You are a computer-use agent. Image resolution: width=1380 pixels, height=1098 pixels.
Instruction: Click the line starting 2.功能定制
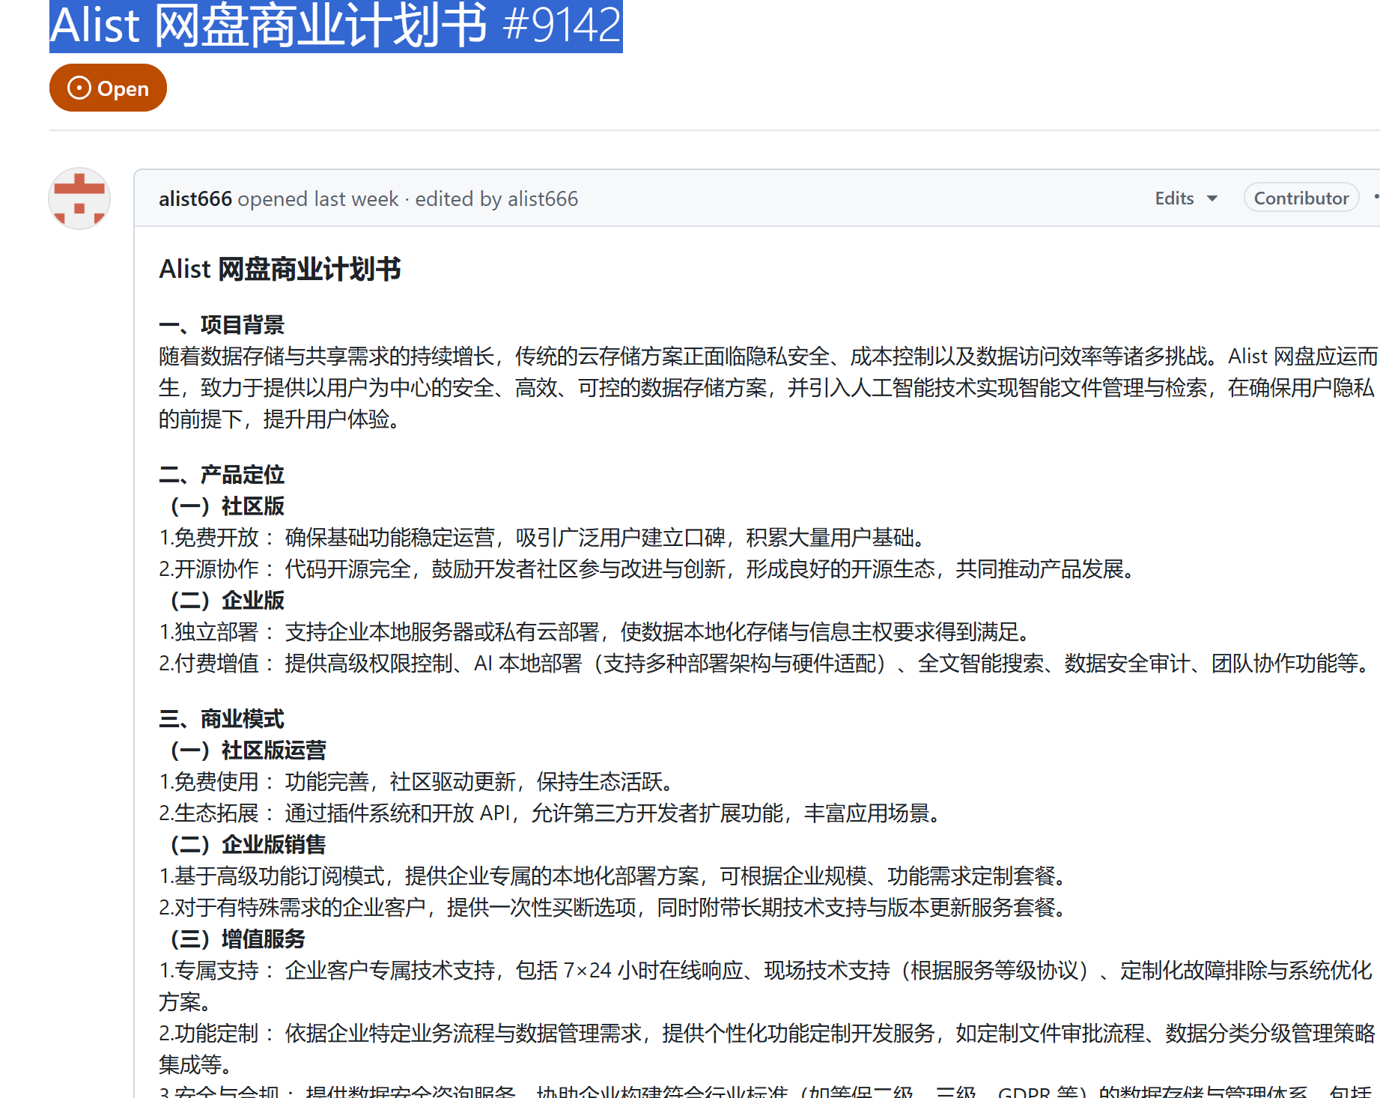(x=767, y=1049)
